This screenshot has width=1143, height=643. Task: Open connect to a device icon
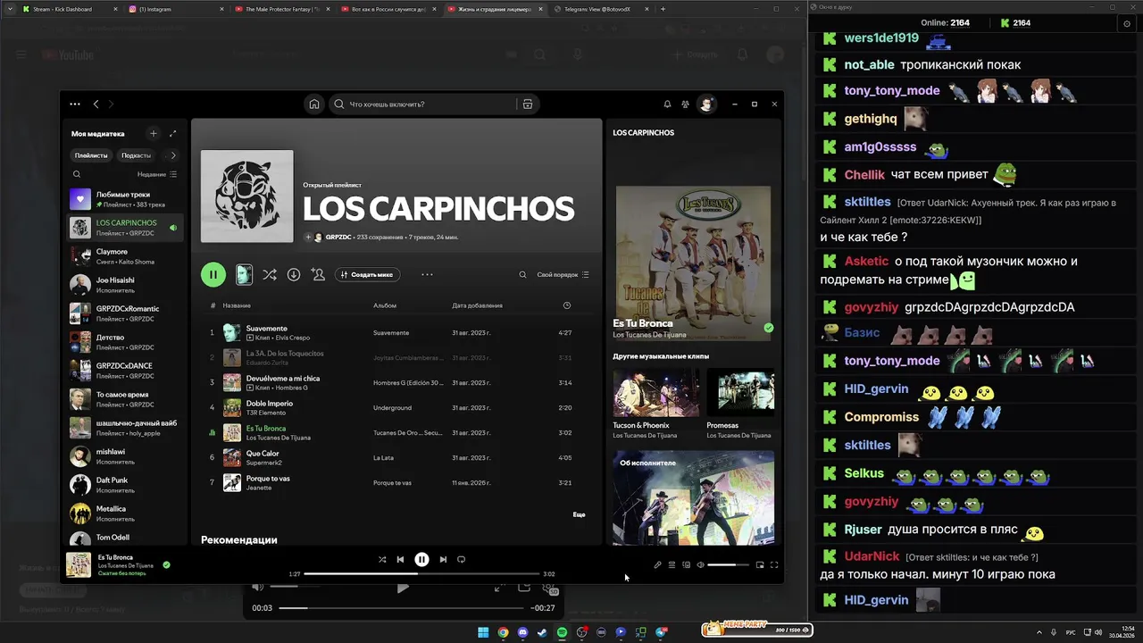[686, 564]
